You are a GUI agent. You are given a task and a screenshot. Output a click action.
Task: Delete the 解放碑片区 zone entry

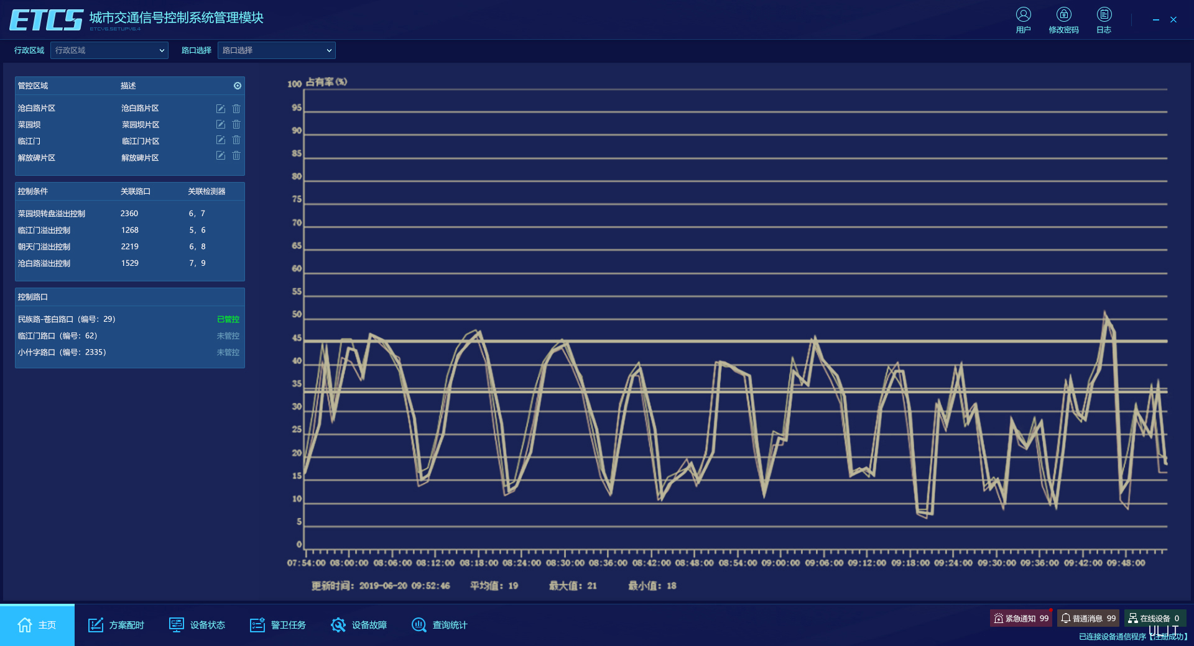tap(236, 156)
